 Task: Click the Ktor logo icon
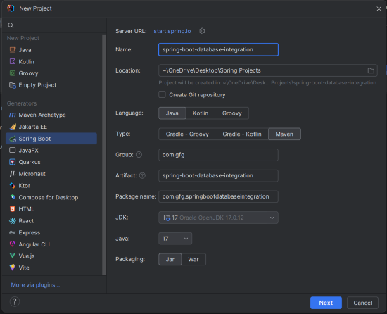coord(13,185)
